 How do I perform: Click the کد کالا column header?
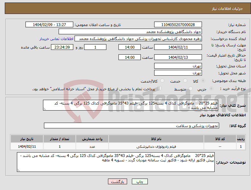click(220, 139)
